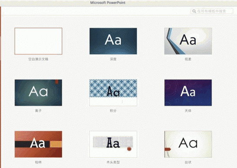The height and width of the screenshot is (168, 237).
Task: Select the 离子 teal theme thumbnail
Action: coord(38,93)
